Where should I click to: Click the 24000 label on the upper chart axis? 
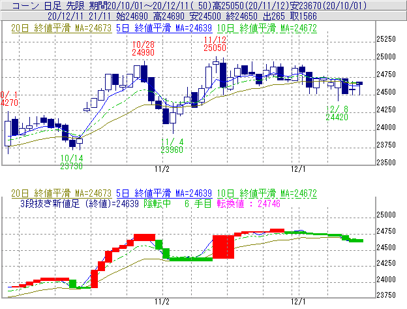pos(386,127)
